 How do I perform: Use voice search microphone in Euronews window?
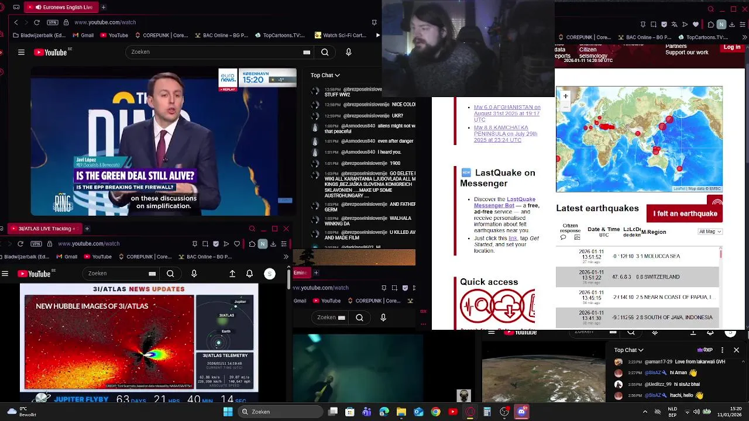click(x=349, y=52)
